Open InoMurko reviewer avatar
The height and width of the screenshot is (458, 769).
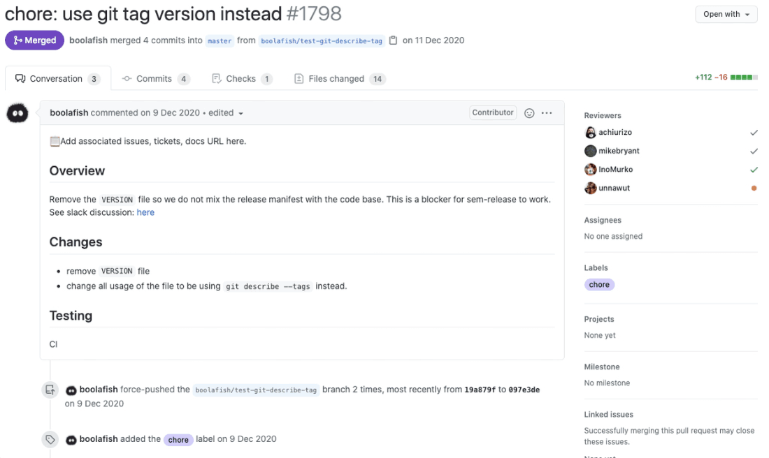coord(591,170)
